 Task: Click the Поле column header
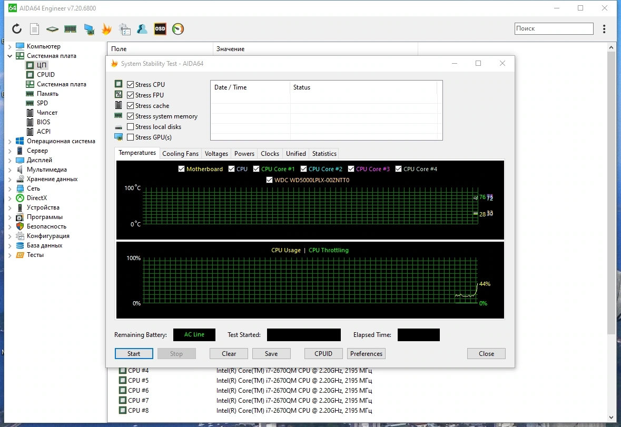tap(160, 48)
